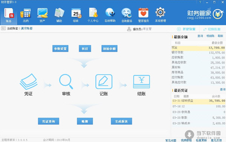Screen dimensions: 226x142
Task: Select the 原材料 balance row
Action: [198, 67]
